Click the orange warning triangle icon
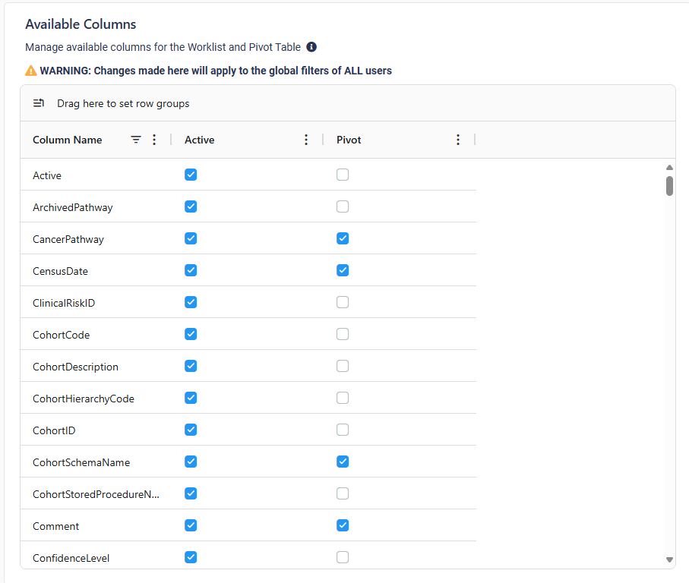Viewport: 689px width, 583px height. click(x=31, y=71)
